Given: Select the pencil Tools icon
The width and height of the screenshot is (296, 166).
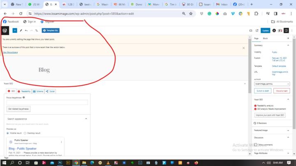Looking at the screenshot, I should [x=21, y=30].
